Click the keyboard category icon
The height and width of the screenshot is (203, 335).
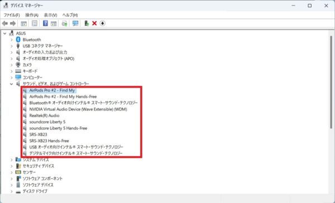pyautogui.click(x=18, y=71)
